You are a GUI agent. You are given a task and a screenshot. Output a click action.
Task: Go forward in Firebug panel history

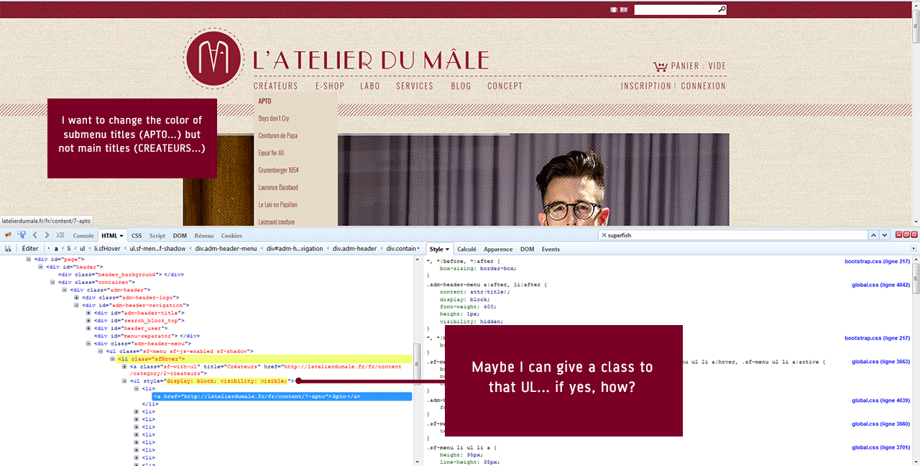[x=47, y=235]
